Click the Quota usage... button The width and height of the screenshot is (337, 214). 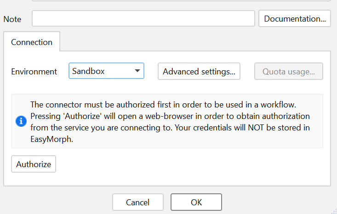coord(288,71)
